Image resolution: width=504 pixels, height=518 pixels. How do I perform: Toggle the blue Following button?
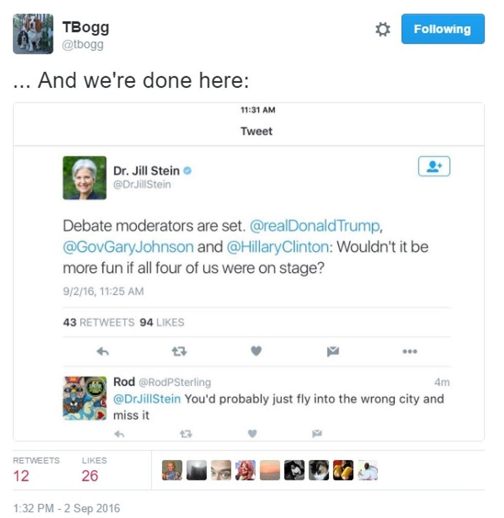[443, 29]
